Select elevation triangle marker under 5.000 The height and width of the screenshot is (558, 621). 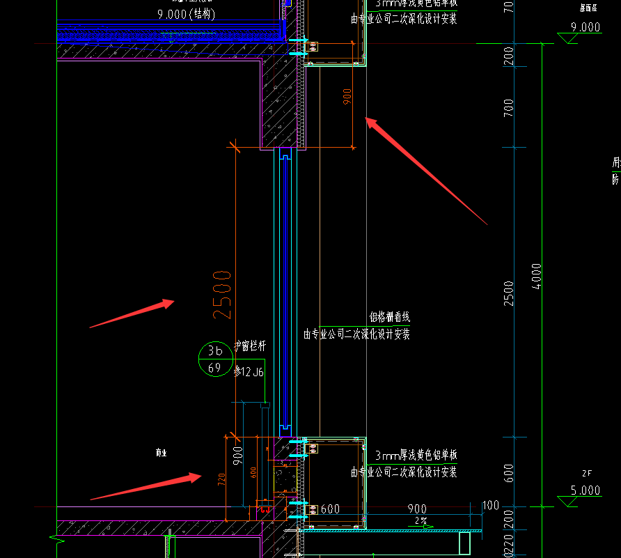[567, 502]
